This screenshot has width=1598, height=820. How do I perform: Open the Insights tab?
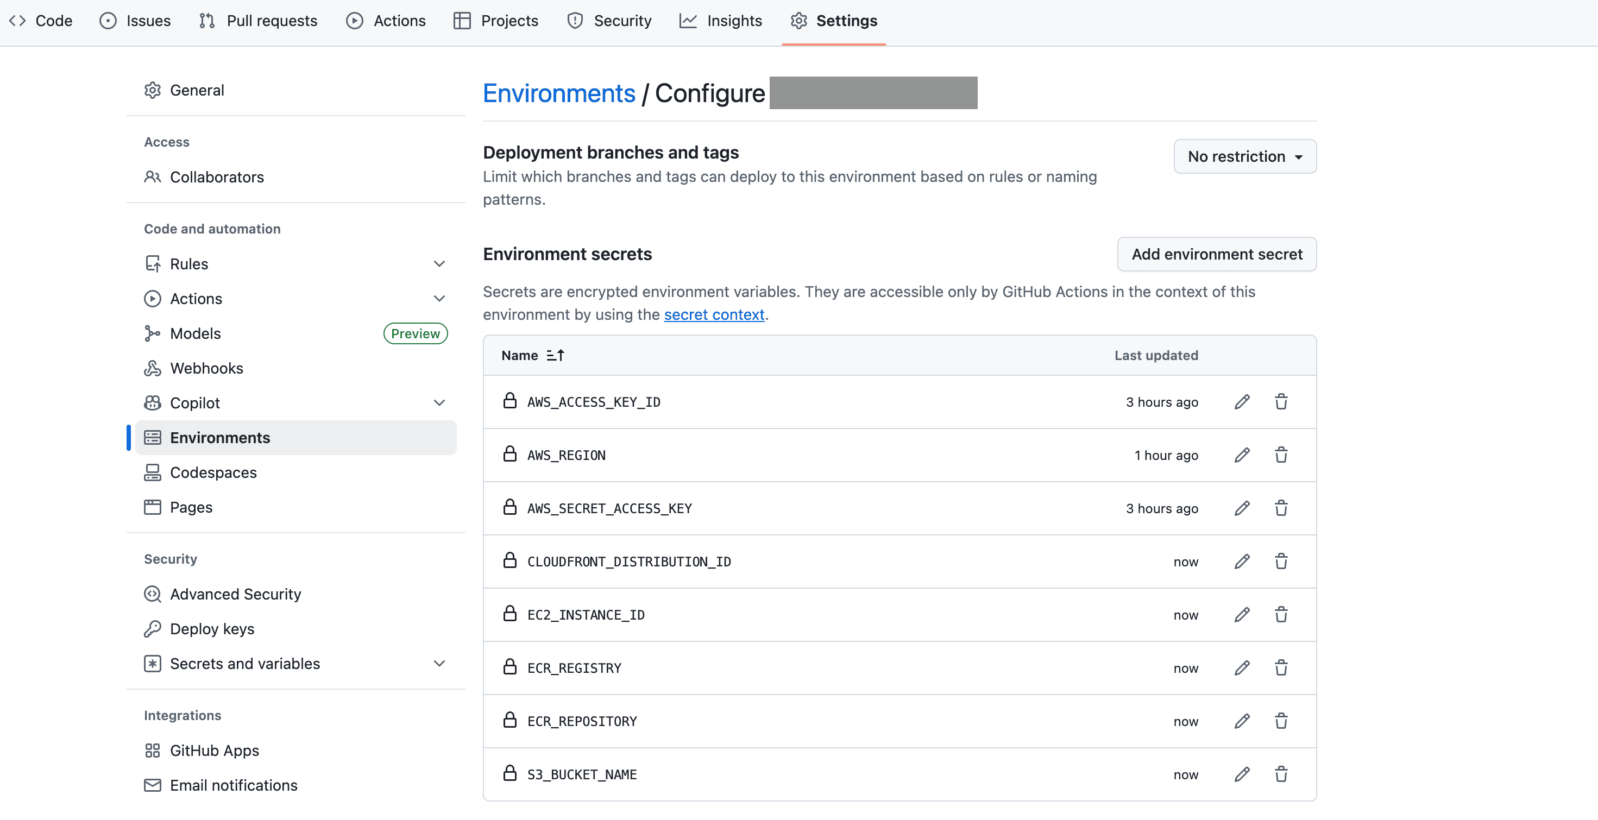coord(721,21)
